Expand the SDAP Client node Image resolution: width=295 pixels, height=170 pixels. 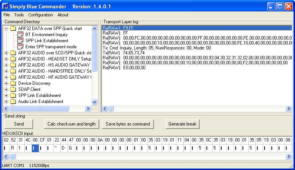6,89
